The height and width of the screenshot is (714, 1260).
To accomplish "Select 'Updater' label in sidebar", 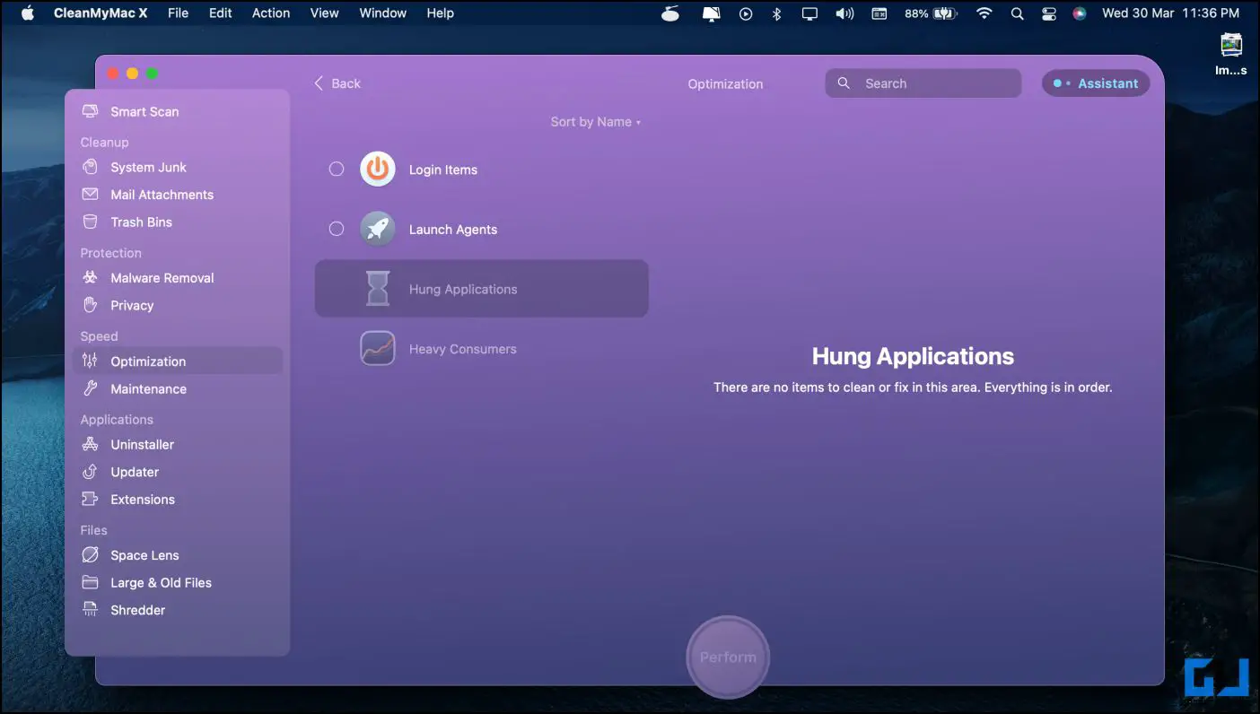I will 135,472.
